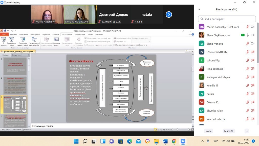Click the Find a participant search field

[227, 19]
